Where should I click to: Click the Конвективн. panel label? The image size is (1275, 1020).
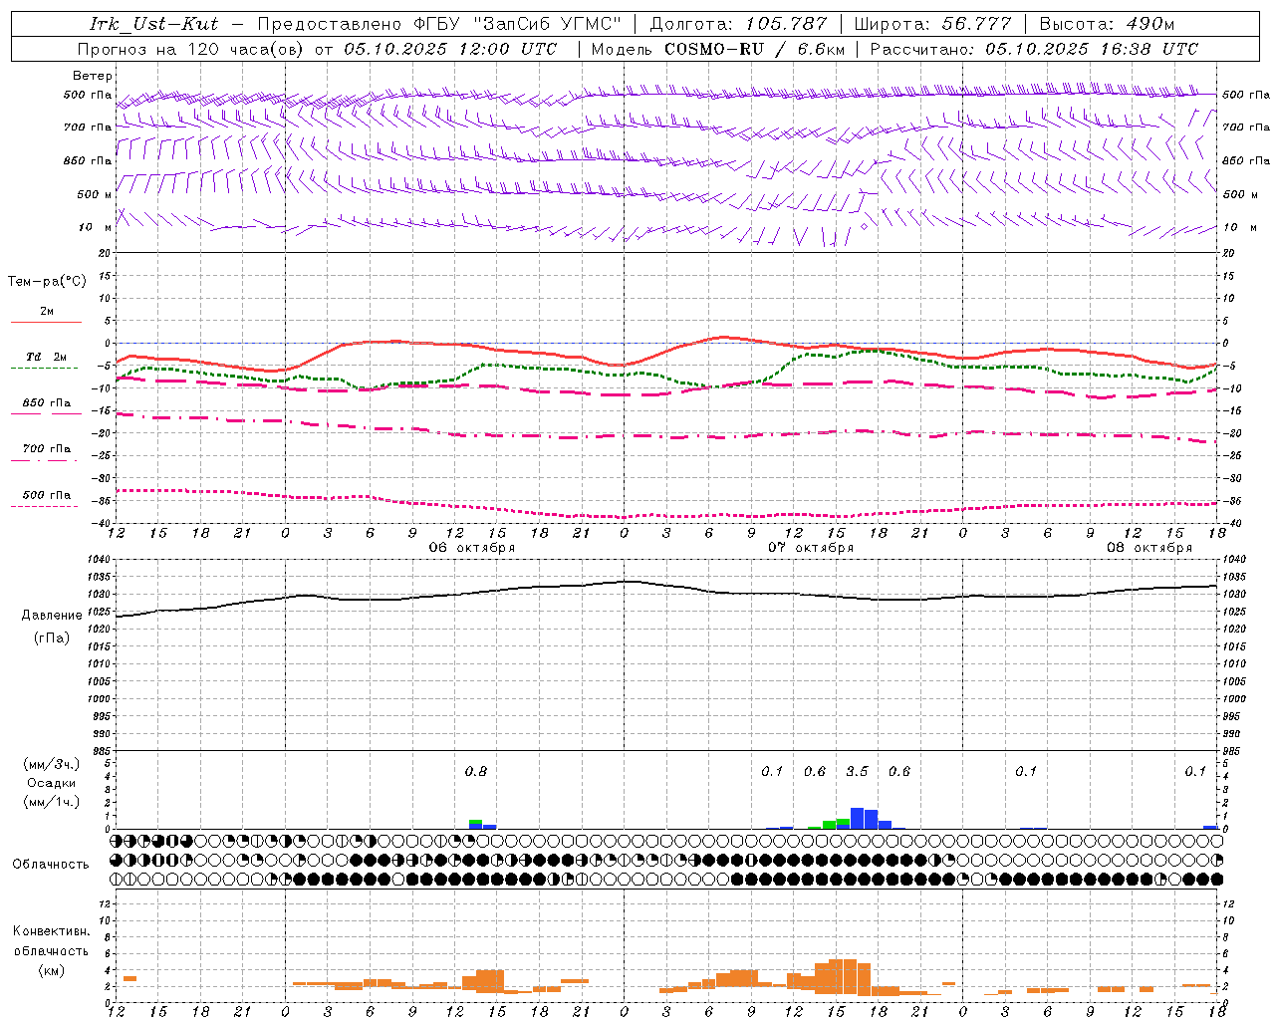(52, 931)
